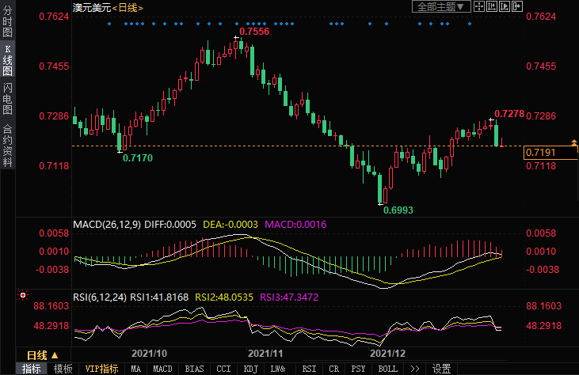Click the playback replay icon at top right
The width and height of the screenshot is (579, 375).
tap(505, 7)
